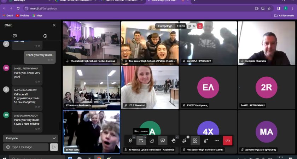Click the 2R avatar tile of 2o GEL RETHYMNOU
This screenshot has width=297, height=159.
pos(267,88)
